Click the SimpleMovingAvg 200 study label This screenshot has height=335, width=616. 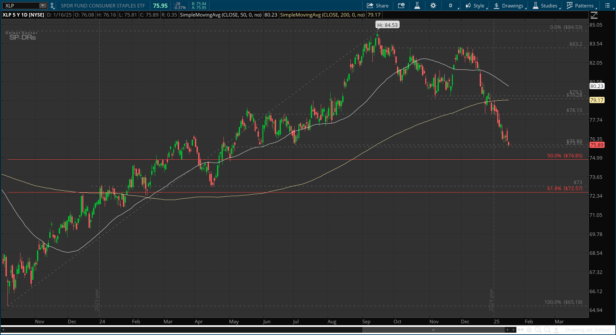pyautogui.click(x=322, y=15)
